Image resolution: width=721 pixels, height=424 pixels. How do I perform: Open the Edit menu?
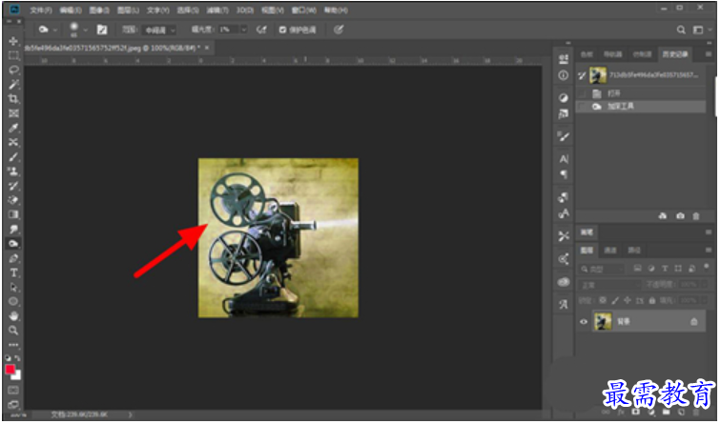pyautogui.click(x=71, y=10)
